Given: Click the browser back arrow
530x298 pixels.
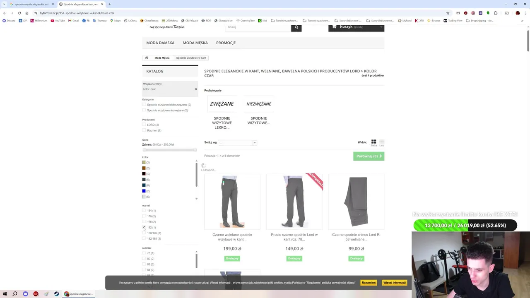Looking at the screenshot, I should pos(5,13).
